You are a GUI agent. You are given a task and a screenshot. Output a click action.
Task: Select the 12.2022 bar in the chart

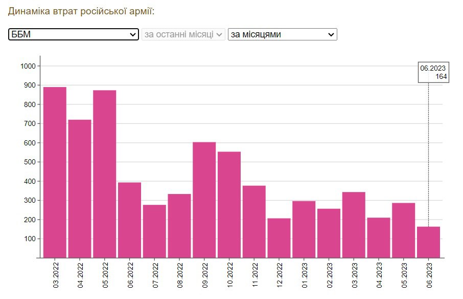coord(279,238)
